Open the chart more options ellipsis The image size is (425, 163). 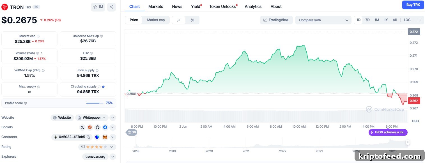tap(419, 20)
